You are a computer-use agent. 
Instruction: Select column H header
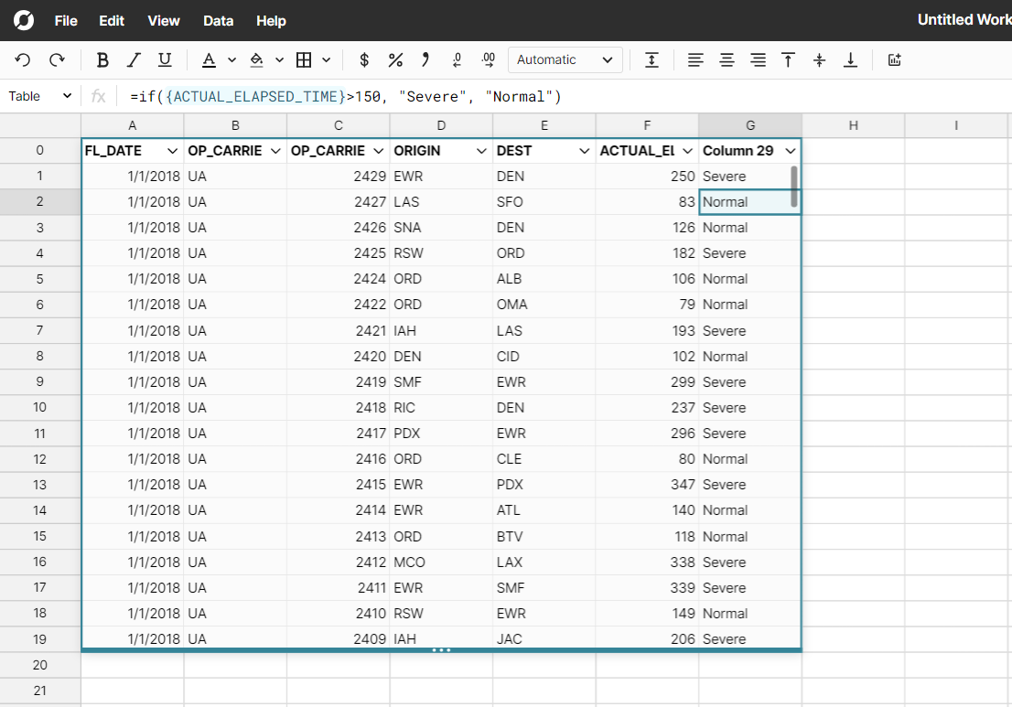(853, 125)
